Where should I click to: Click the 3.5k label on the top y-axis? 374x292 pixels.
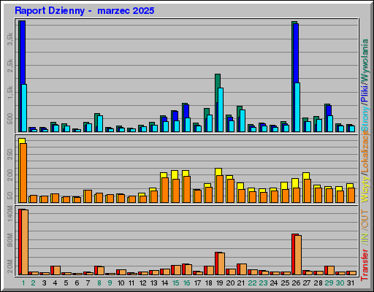[x=10, y=39]
